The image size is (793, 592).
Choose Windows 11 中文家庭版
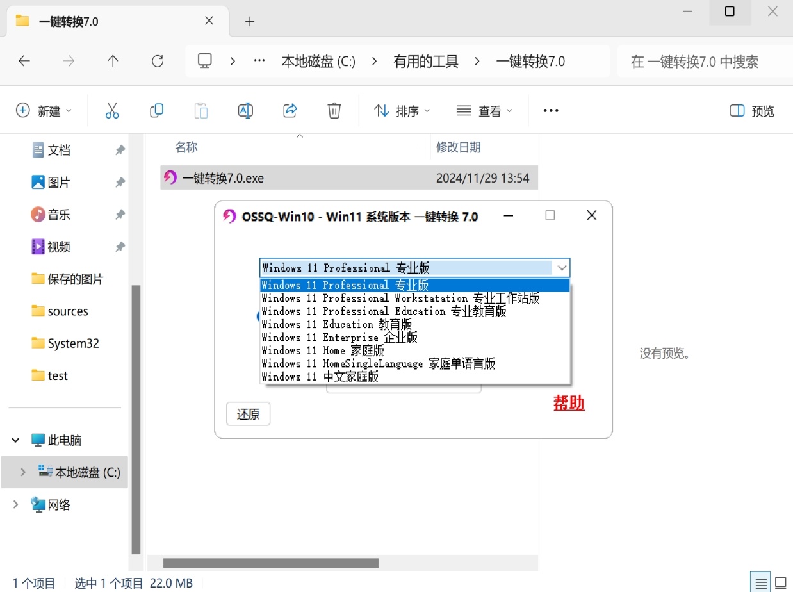click(x=415, y=377)
